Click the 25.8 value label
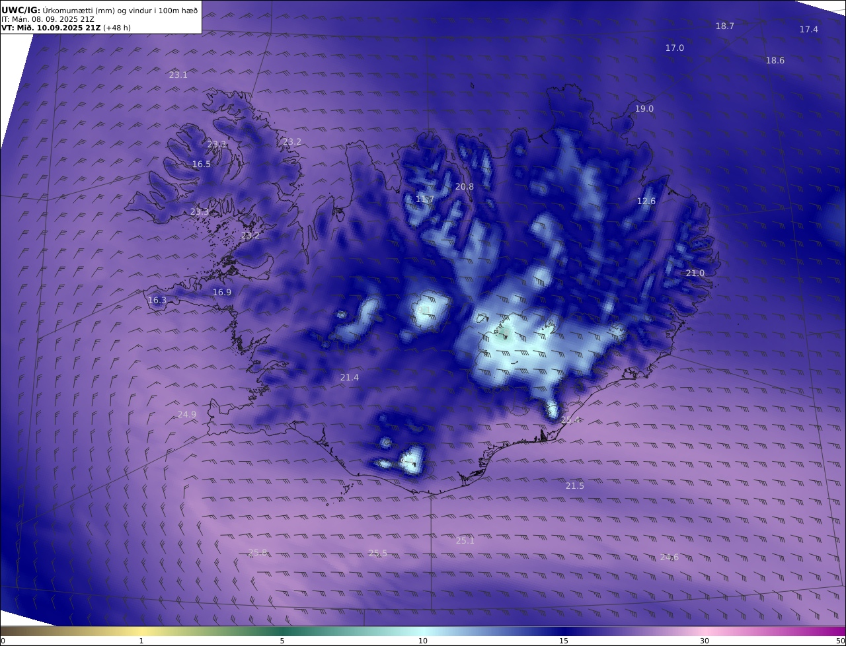Screen dimensions: 846x646 [258, 553]
